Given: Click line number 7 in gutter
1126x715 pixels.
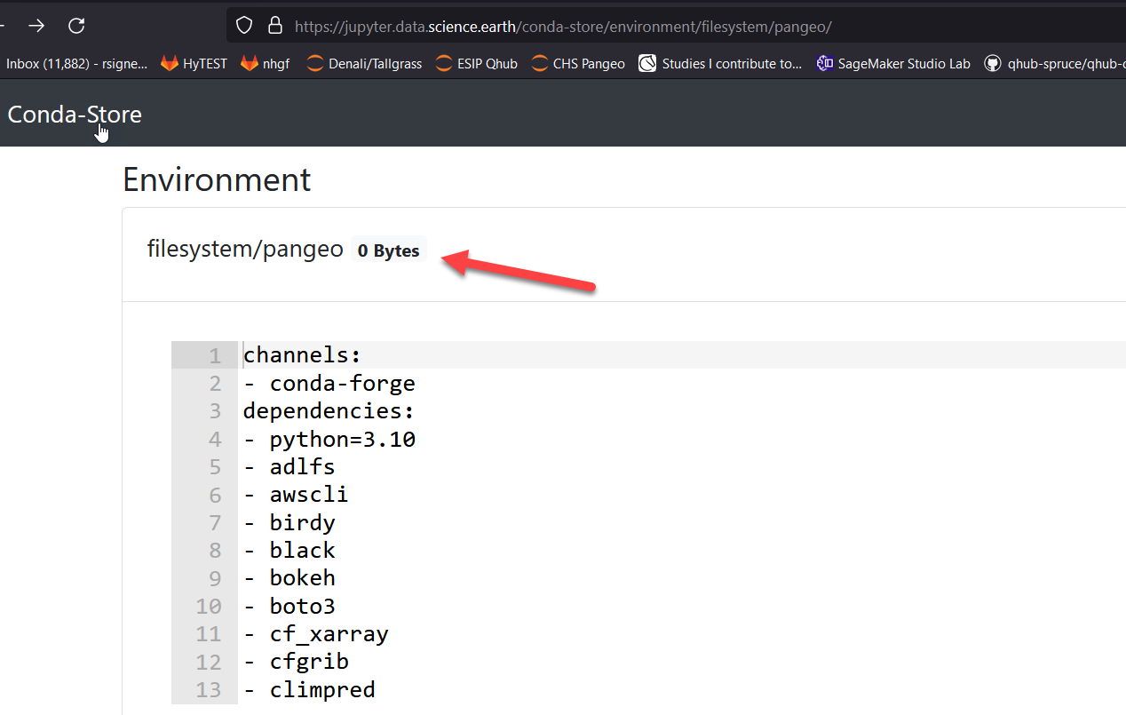Looking at the screenshot, I should tap(214, 522).
